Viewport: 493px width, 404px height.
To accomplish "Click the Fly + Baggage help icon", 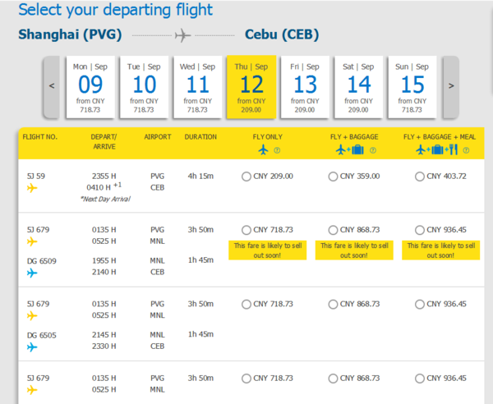I will (x=373, y=150).
